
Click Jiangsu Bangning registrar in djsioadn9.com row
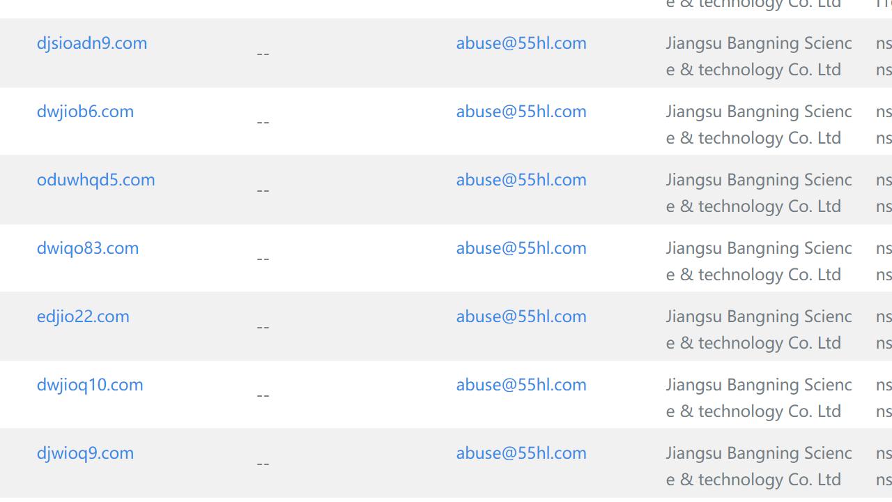(x=758, y=56)
